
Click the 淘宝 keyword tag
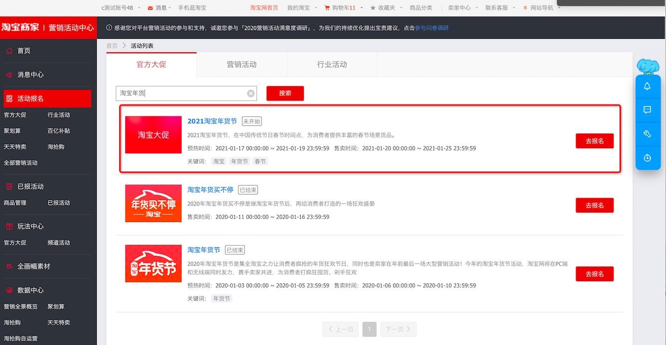pyautogui.click(x=219, y=161)
